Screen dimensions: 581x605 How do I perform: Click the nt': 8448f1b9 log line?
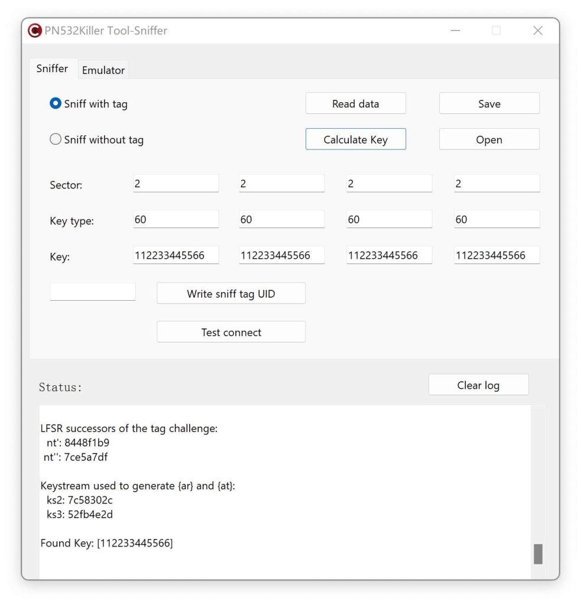click(x=78, y=443)
